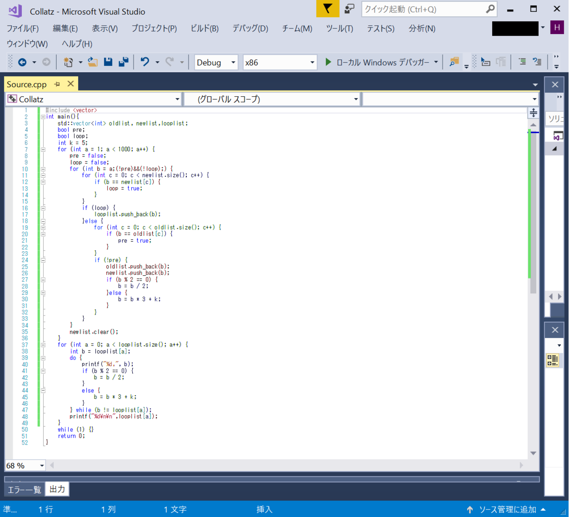
Task: Click the editor's horizontal scrollbar left arrow
Action: (52, 465)
